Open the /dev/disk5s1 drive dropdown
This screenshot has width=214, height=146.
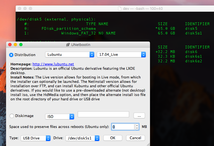(82, 138)
